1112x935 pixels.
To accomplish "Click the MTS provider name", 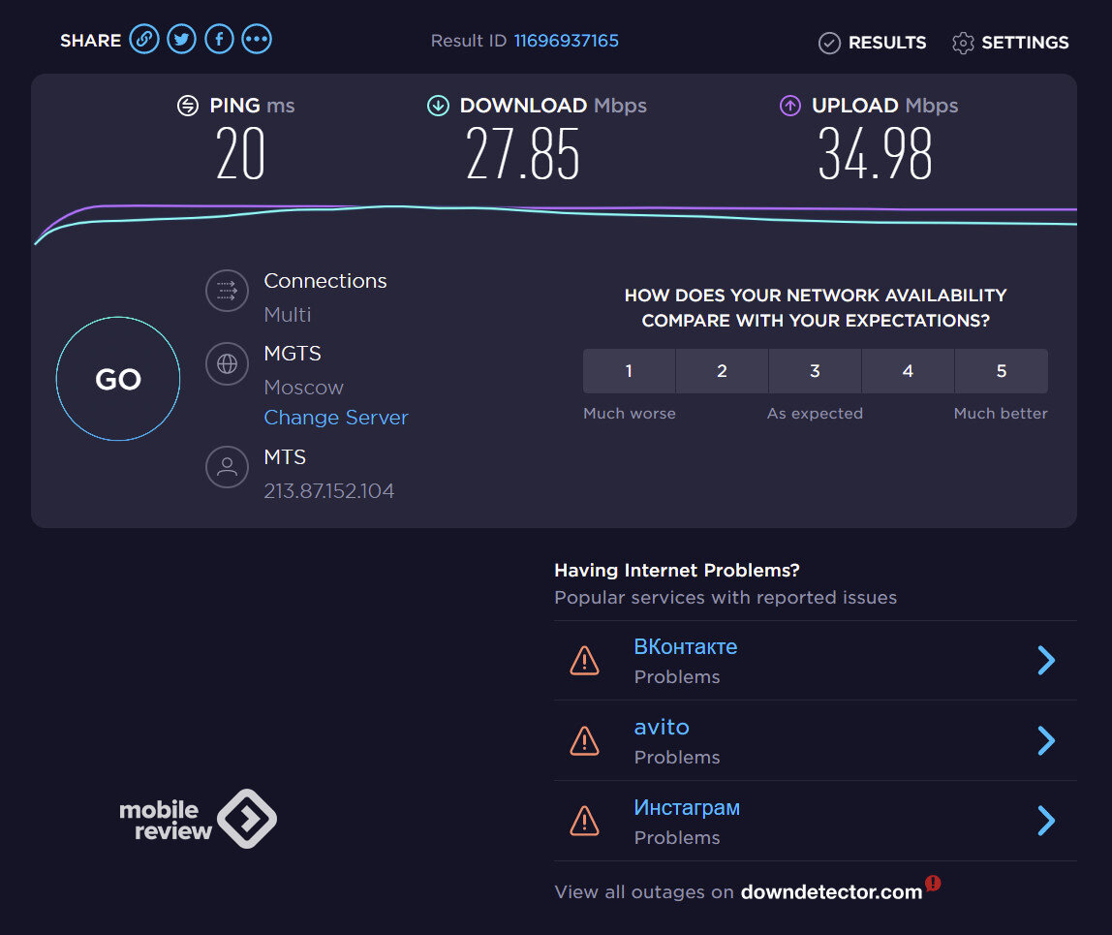I will click(285, 457).
